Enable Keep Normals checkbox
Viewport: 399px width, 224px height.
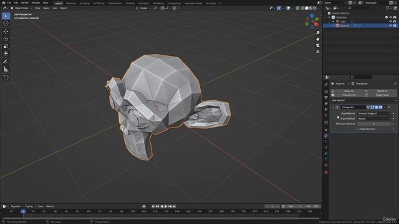click(x=358, y=129)
